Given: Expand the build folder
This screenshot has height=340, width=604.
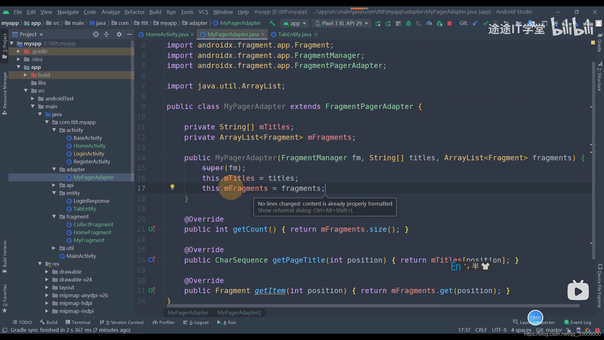Looking at the screenshot, I should click(25, 75).
